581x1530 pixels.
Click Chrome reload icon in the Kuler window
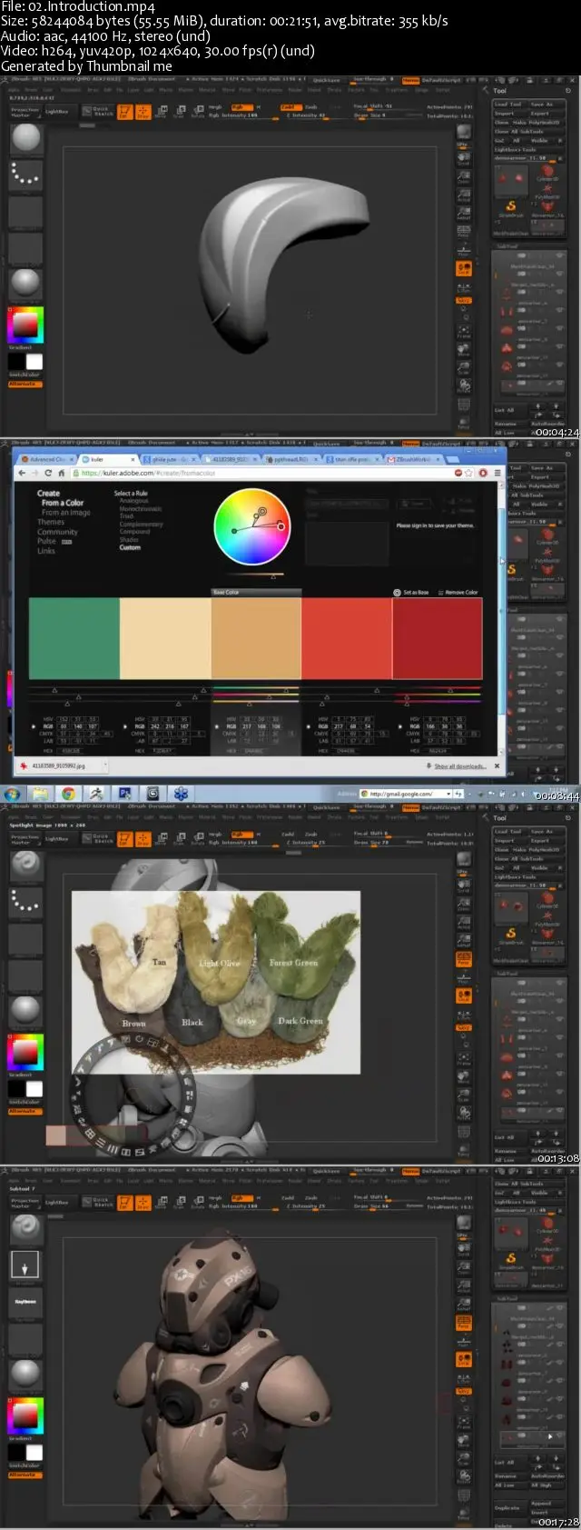[48, 473]
